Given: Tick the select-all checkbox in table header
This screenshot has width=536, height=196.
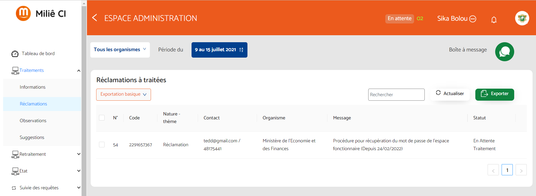Looking at the screenshot, I should (102, 118).
